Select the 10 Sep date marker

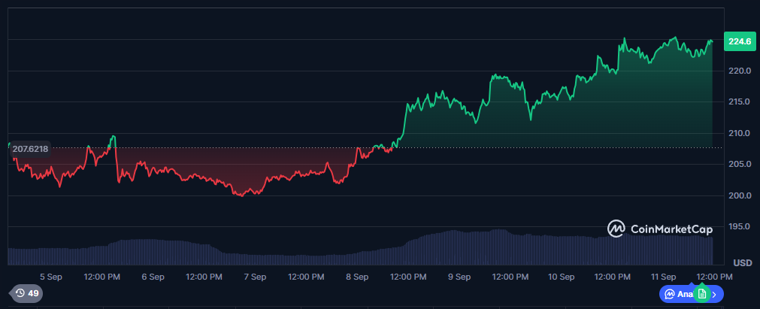[561, 277]
